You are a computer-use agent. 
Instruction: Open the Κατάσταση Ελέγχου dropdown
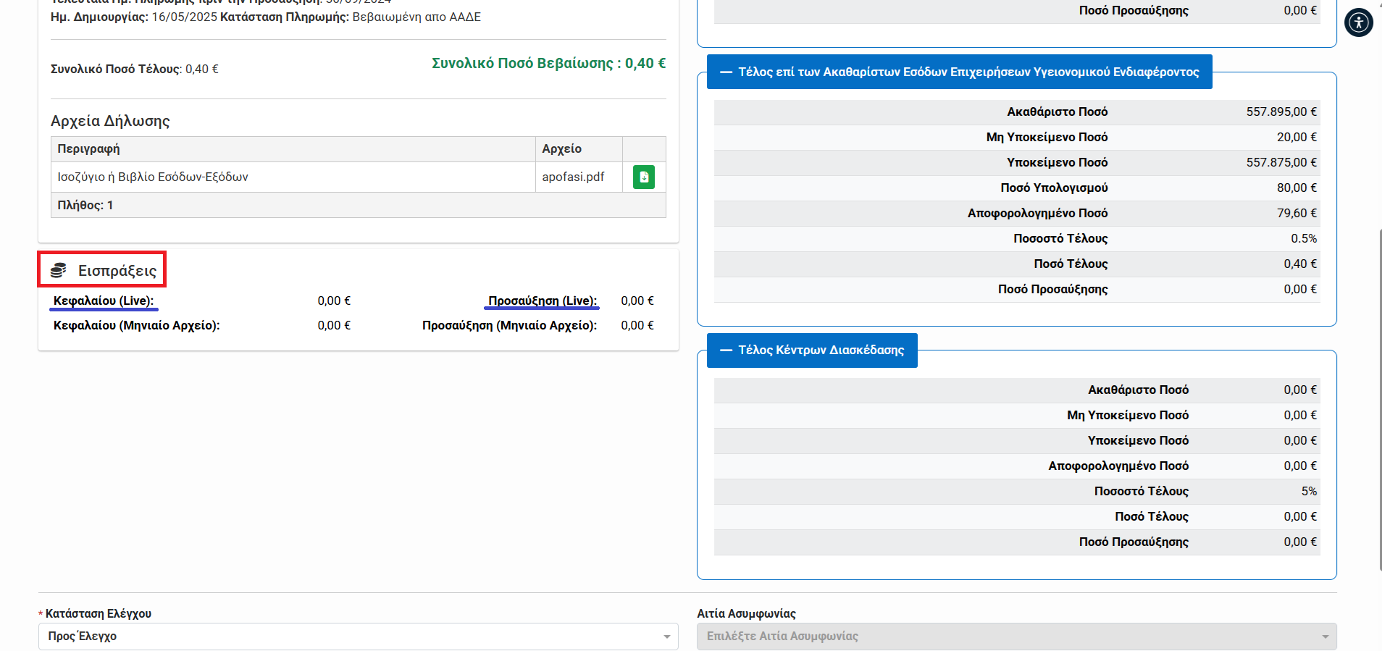point(359,637)
